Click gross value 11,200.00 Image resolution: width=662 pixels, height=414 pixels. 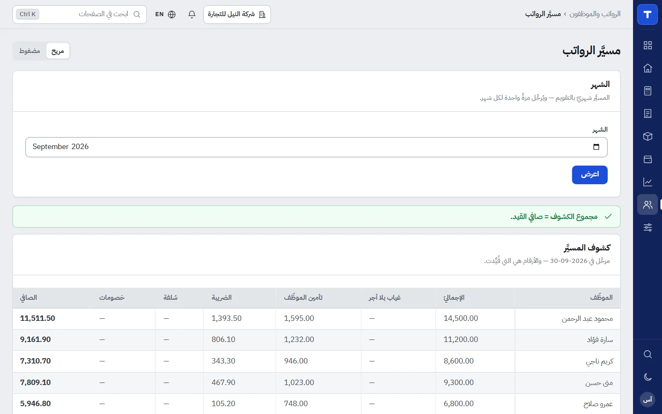(461, 339)
